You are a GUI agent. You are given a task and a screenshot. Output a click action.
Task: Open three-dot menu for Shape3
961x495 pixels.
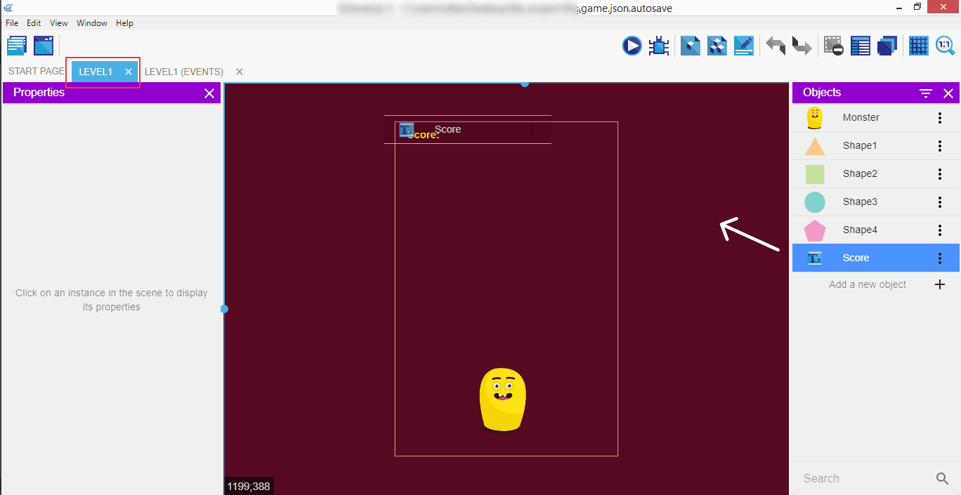(x=940, y=202)
